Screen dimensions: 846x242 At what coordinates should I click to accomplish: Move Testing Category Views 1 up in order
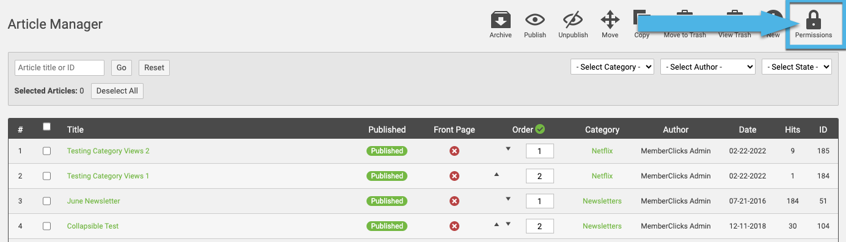point(497,174)
